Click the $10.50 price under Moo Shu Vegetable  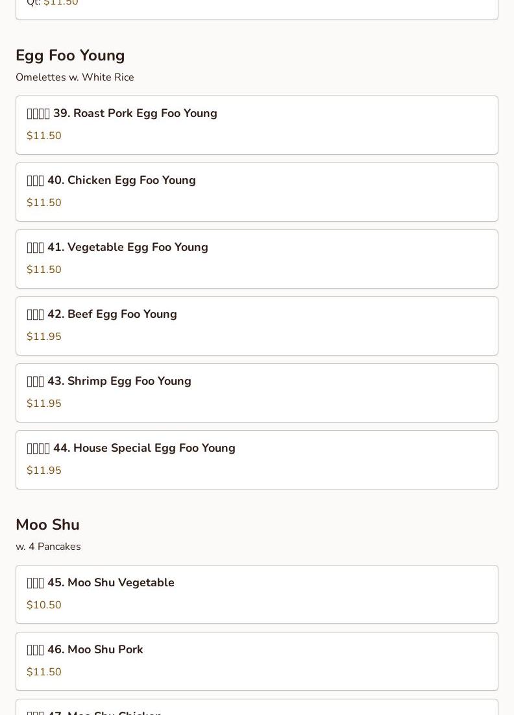[x=44, y=605]
